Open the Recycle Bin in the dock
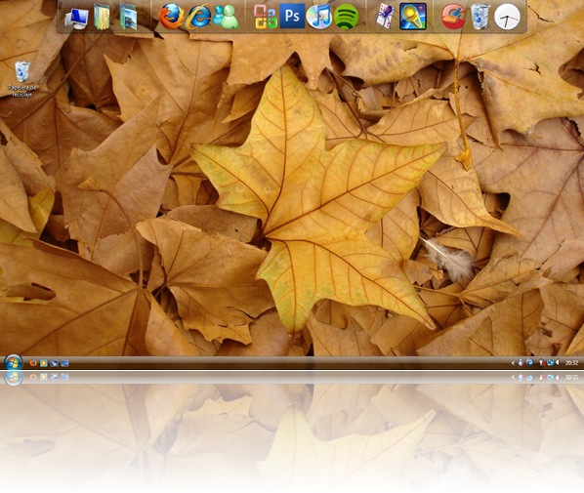This screenshot has height=493, width=584. click(480, 17)
